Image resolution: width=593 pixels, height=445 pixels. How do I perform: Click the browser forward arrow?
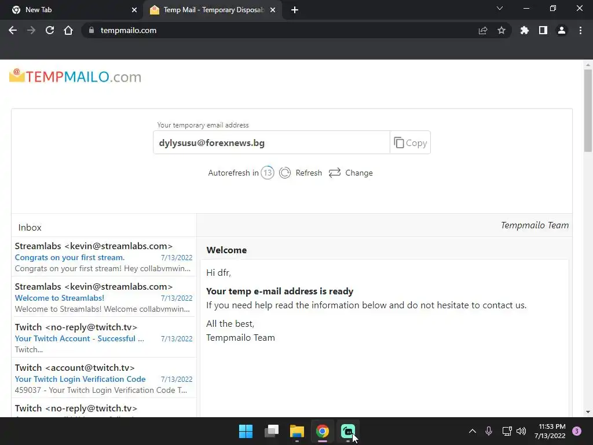click(x=31, y=30)
